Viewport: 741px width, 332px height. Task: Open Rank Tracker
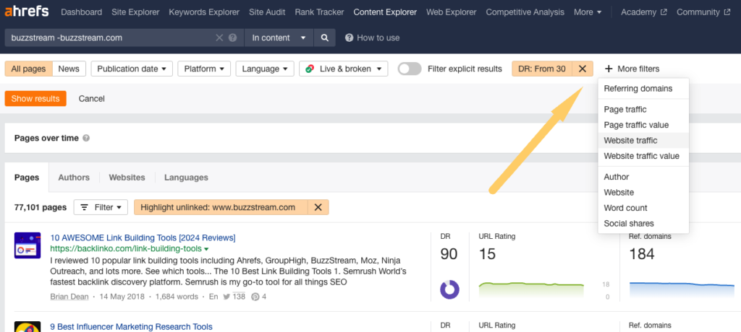pyautogui.click(x=319, y=12)
